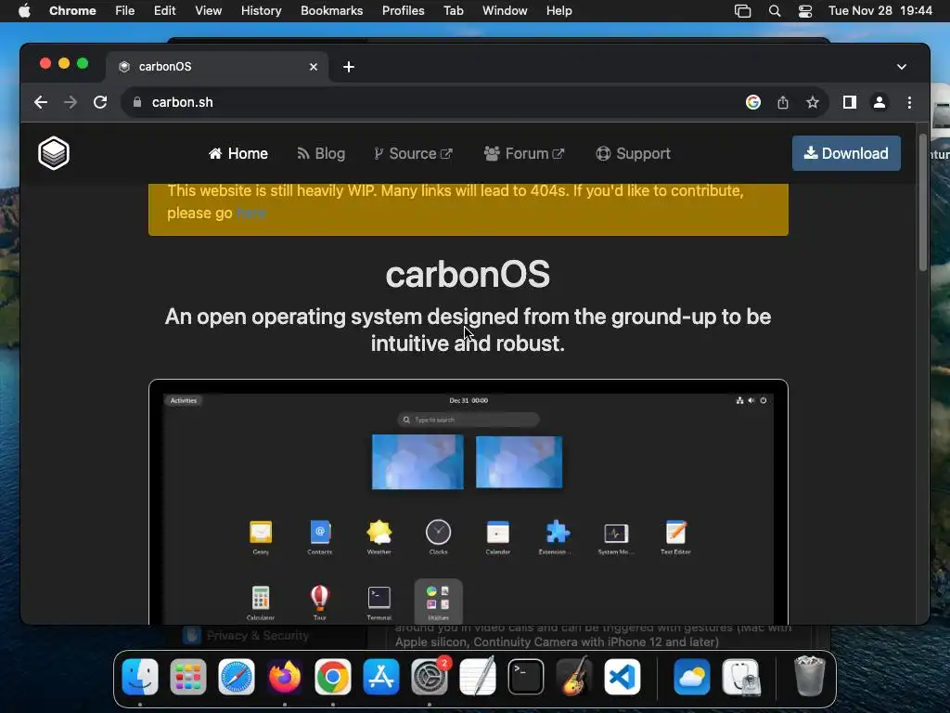Click the share page icon
Screen dimensions: 950x713
(783, 102)
